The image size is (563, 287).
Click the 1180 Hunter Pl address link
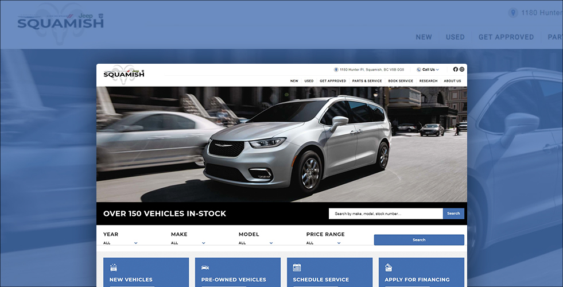point(372,69)
